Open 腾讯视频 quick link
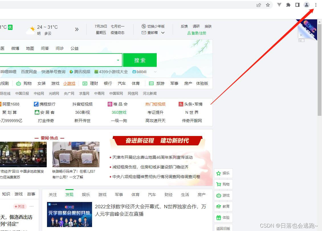 80,72
